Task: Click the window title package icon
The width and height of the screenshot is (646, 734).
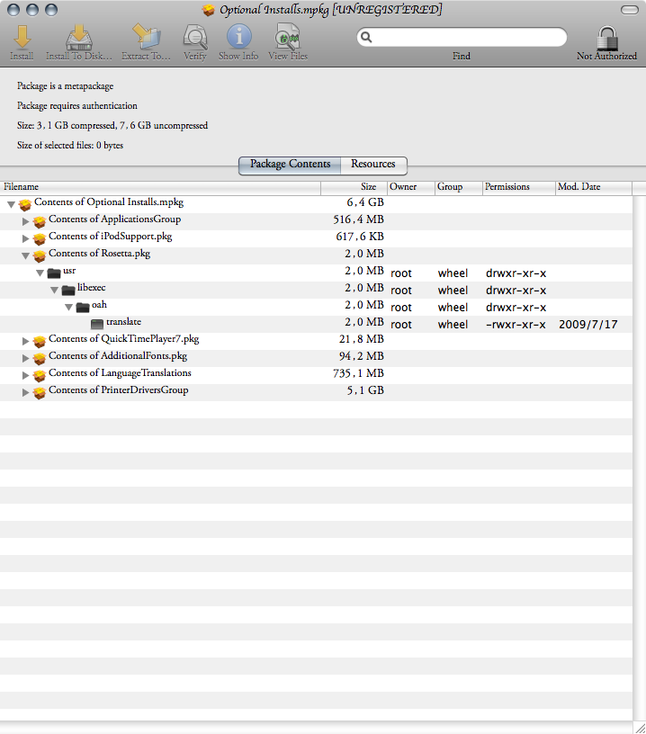Action: click(209, 10)
